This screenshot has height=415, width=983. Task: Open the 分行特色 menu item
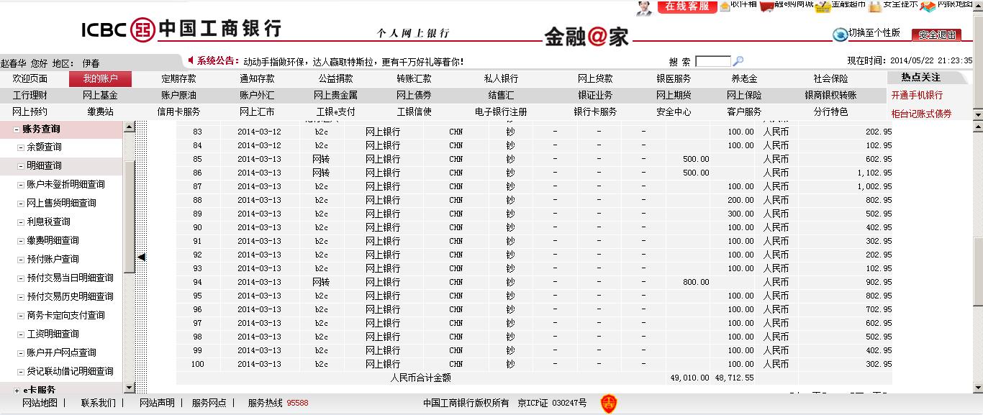[830, 111]
